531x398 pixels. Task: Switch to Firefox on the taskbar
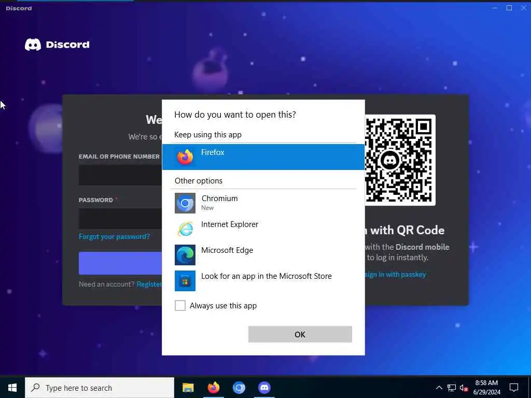[213, 388]
